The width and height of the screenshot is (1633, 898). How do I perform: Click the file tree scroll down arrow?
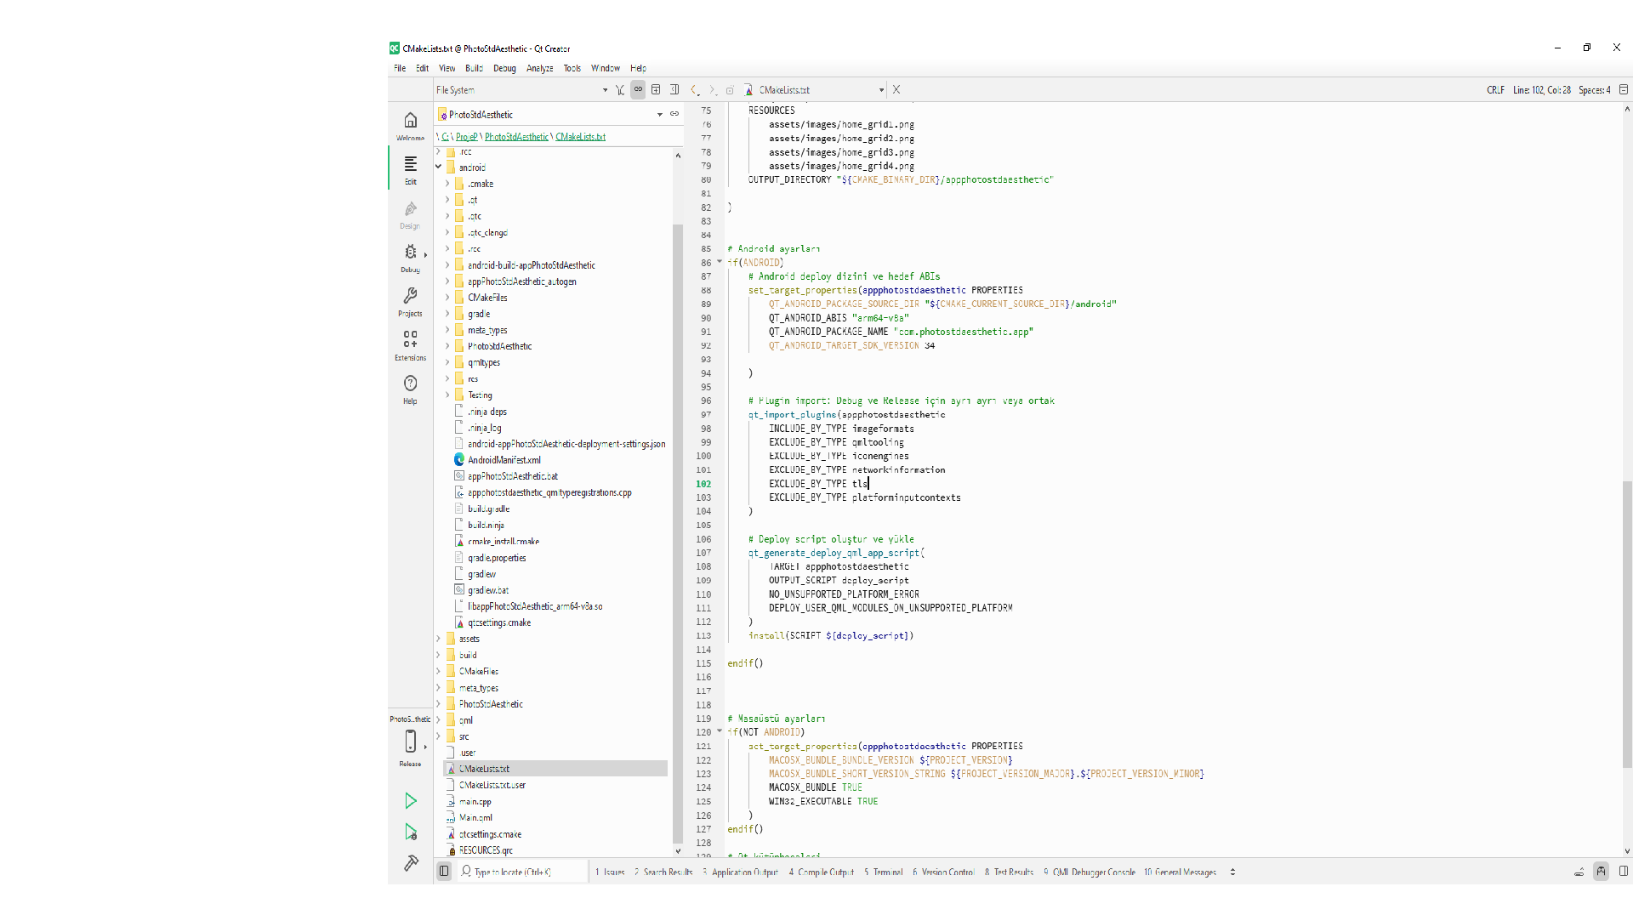tap(678, 850)
